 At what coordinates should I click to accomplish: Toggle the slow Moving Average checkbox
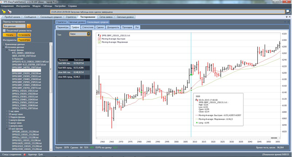coord(99,42)
